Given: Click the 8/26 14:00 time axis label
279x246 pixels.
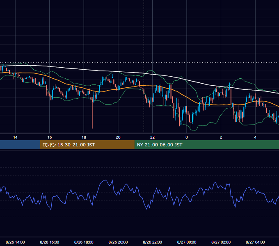Looking at the screenshot, I should (15, 242).
